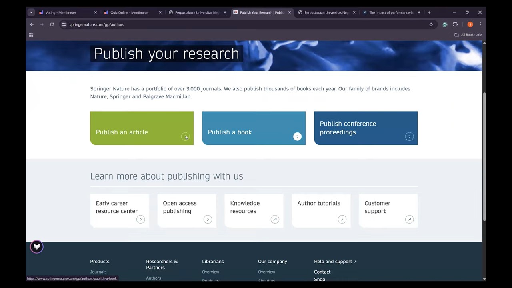Open a new tab with plus button

(429, 12)
